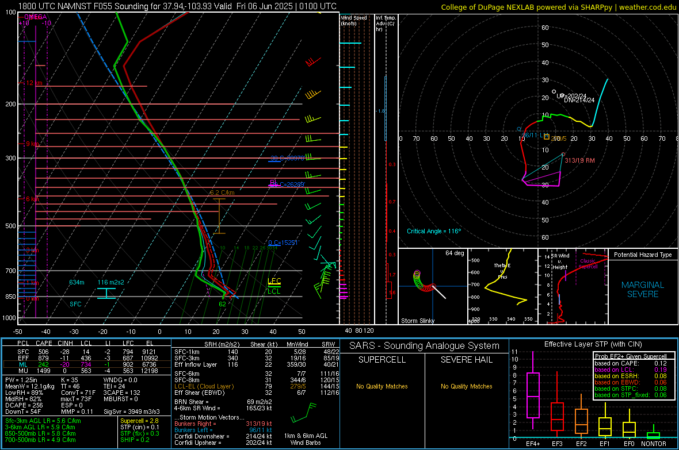679x450 pixels.
Task: Click the 0 C=15251' freezing level label
Action: point(283,243)
